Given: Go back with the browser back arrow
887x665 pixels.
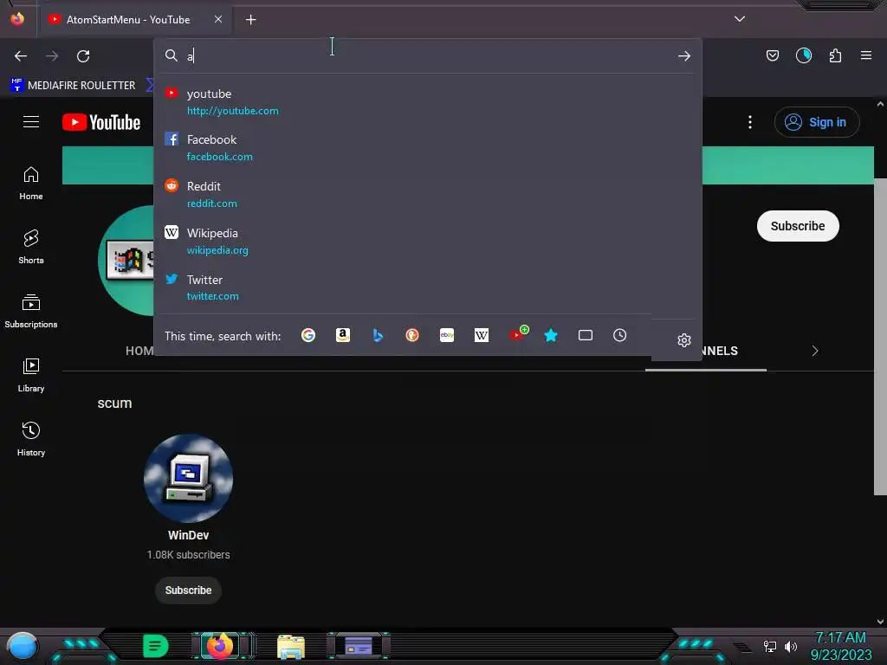Looking at the screenshot, I should pos(21,56).
